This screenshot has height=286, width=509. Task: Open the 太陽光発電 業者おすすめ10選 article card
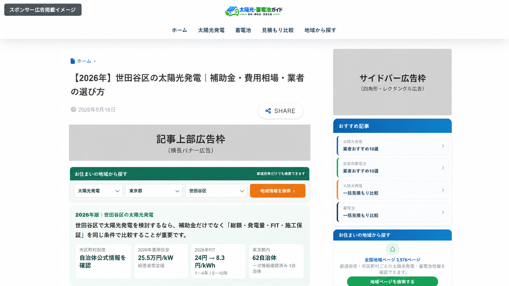pyautogui.click(x=392, y=146)
